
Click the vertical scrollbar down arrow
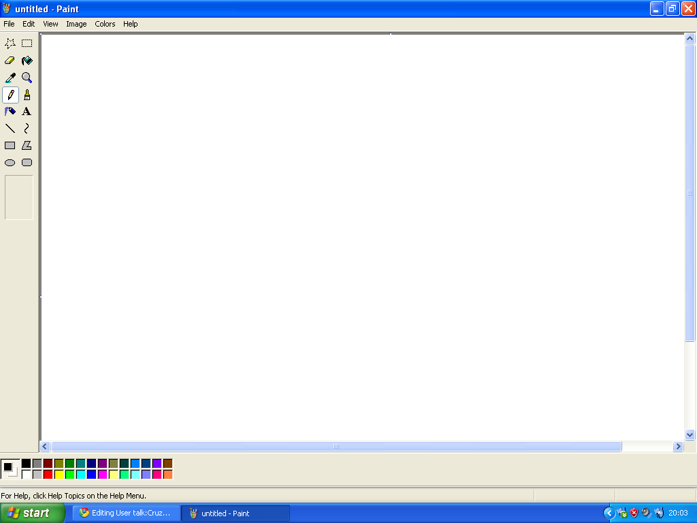[x=690, y=434]
